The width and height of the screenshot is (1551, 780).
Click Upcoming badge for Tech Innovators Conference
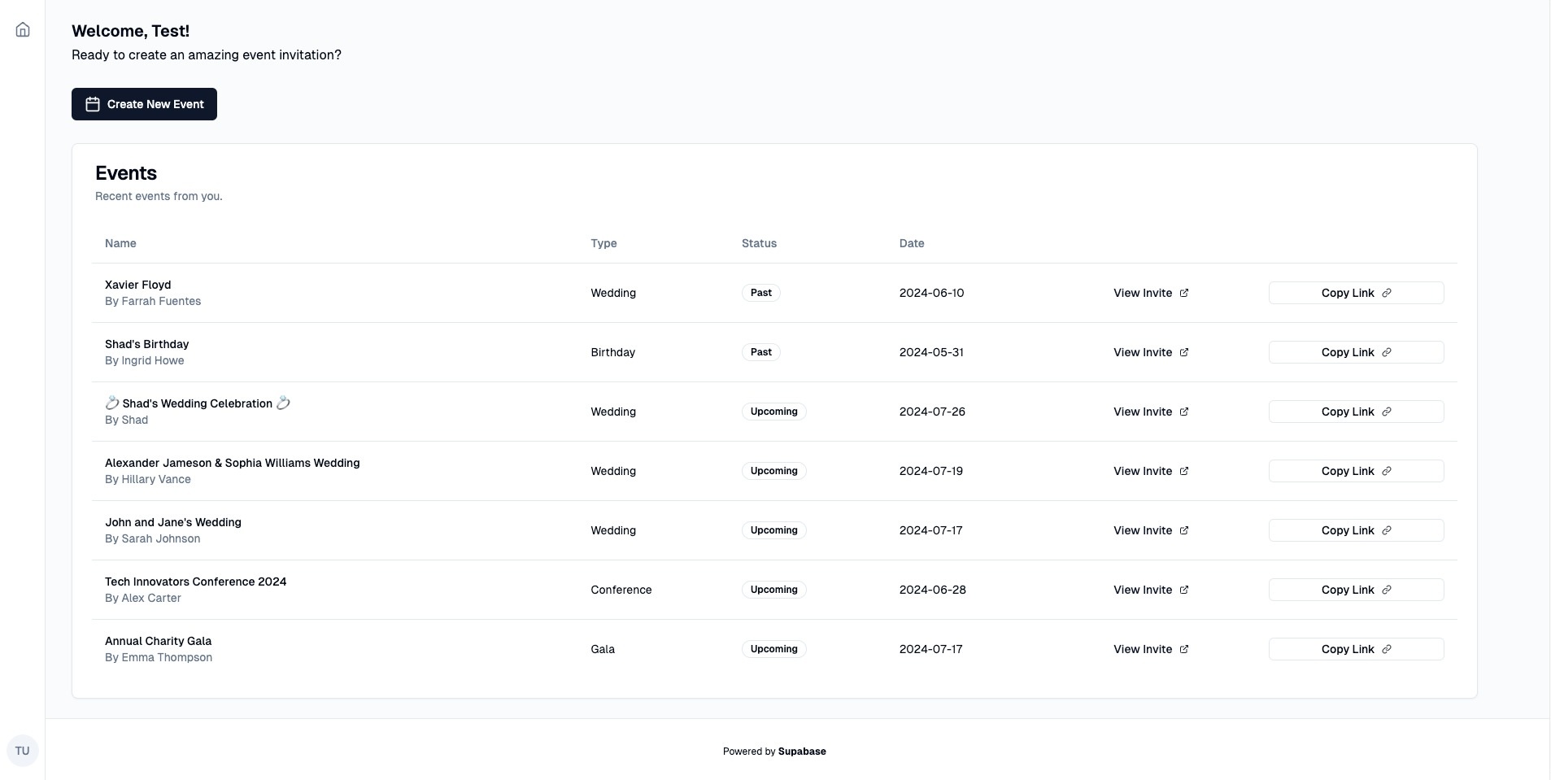click(773, 590)
